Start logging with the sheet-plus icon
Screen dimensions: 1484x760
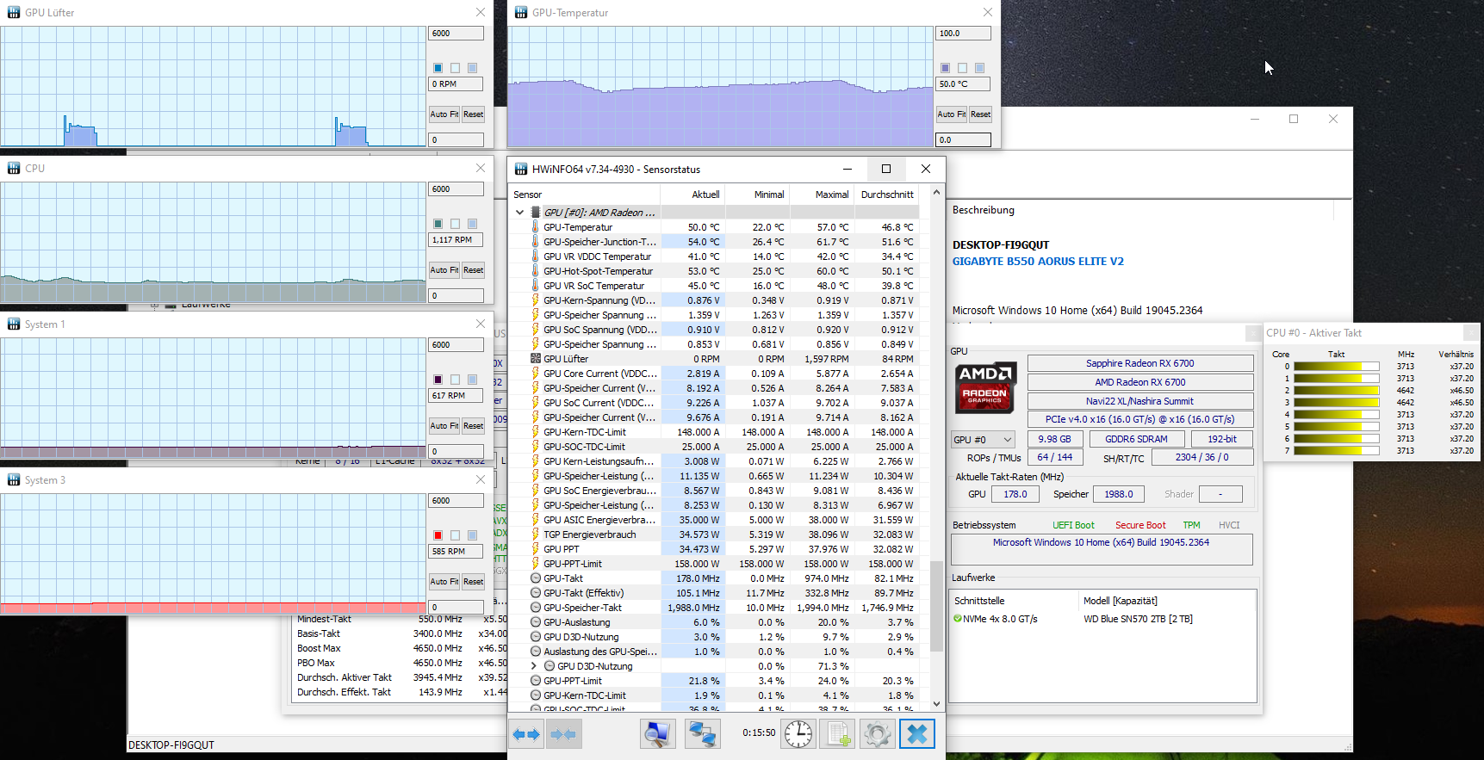point(837,734)
